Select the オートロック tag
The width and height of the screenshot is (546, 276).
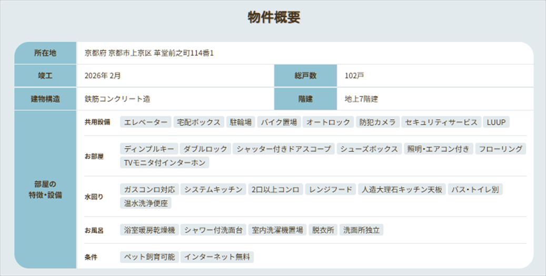pyautogui.click(x=328, y=122)
